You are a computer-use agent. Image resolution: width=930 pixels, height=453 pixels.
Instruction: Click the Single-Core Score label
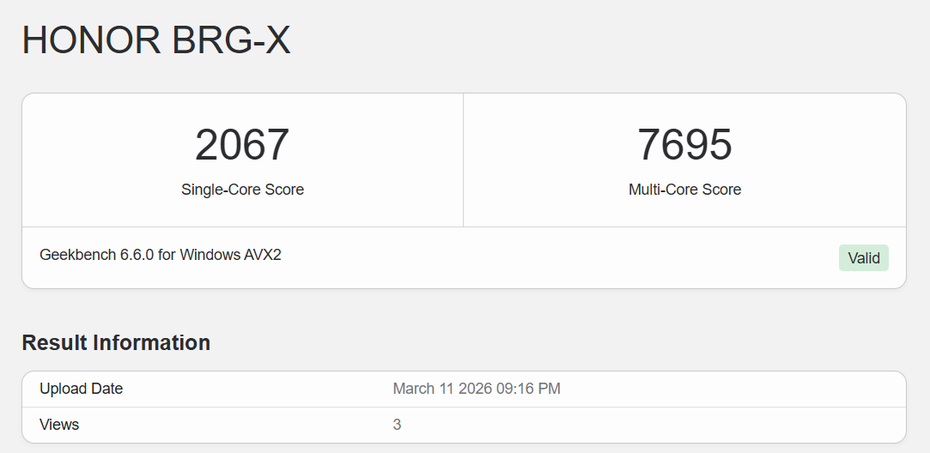(x=242, y=190)
